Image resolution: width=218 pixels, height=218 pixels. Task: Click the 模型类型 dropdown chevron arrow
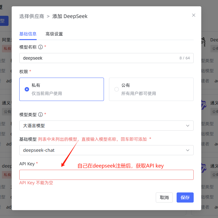188,126
